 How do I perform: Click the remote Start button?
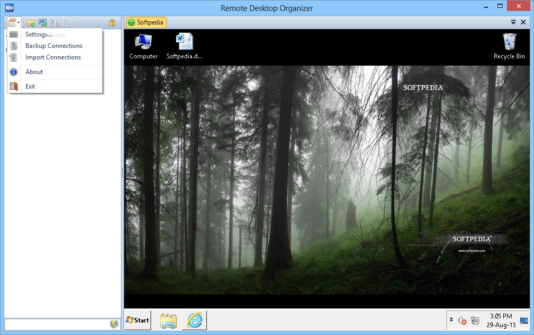[x=138, y=320]
